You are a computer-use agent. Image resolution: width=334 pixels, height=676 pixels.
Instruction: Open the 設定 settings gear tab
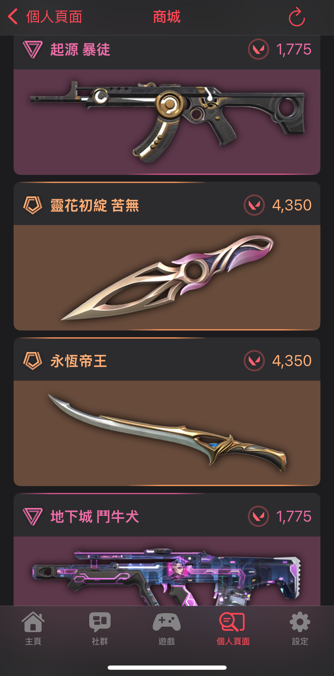point(300,628)
